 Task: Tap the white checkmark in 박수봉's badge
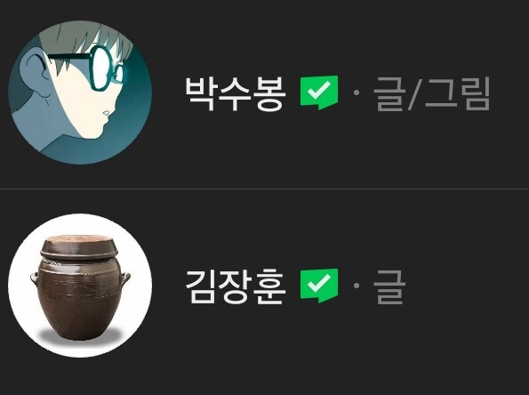tap(319, 90)
